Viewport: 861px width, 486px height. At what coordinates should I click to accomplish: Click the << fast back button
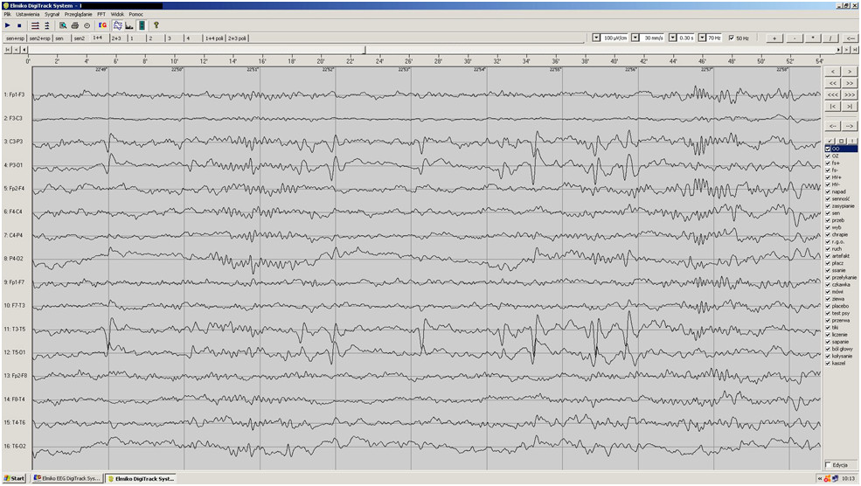833,83
